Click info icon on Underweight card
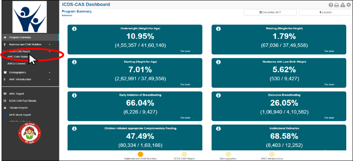 click(74, 29)
